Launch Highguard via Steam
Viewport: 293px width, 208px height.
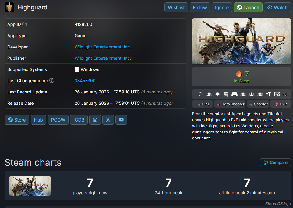[248, 7]
